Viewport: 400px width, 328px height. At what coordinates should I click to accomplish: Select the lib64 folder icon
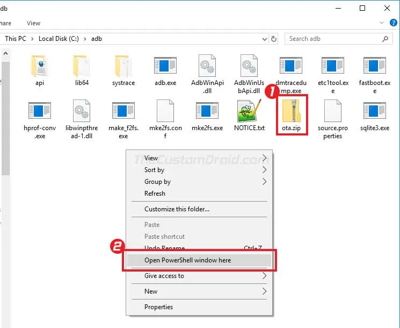[82, 66]
